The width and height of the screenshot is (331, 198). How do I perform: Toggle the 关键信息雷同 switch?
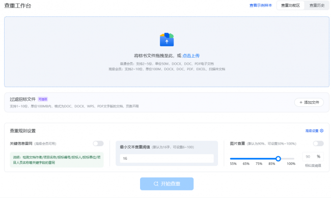98,144
